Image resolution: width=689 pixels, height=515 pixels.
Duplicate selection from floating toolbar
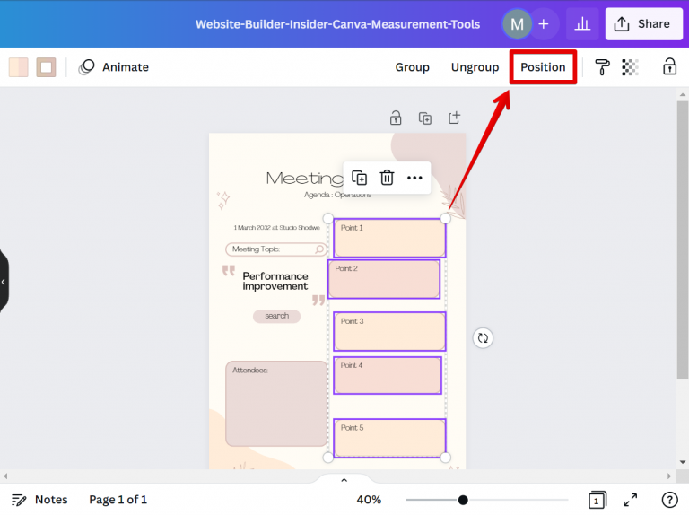coord(359,178)
